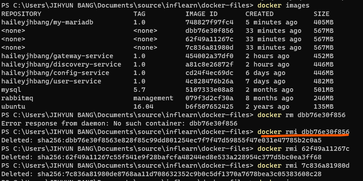363x181 pixels.
Task: Click the 452MB size value
Action: coord(323,56)
